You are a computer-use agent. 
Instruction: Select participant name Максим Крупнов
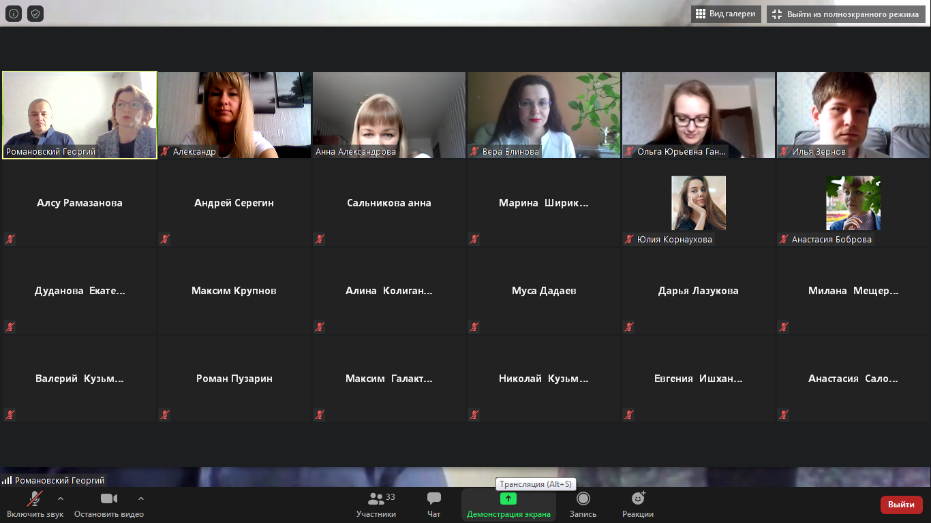234,291
